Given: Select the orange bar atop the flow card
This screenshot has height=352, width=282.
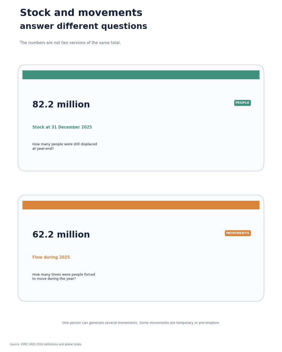Looking at the screenshot, I should 141,205.
